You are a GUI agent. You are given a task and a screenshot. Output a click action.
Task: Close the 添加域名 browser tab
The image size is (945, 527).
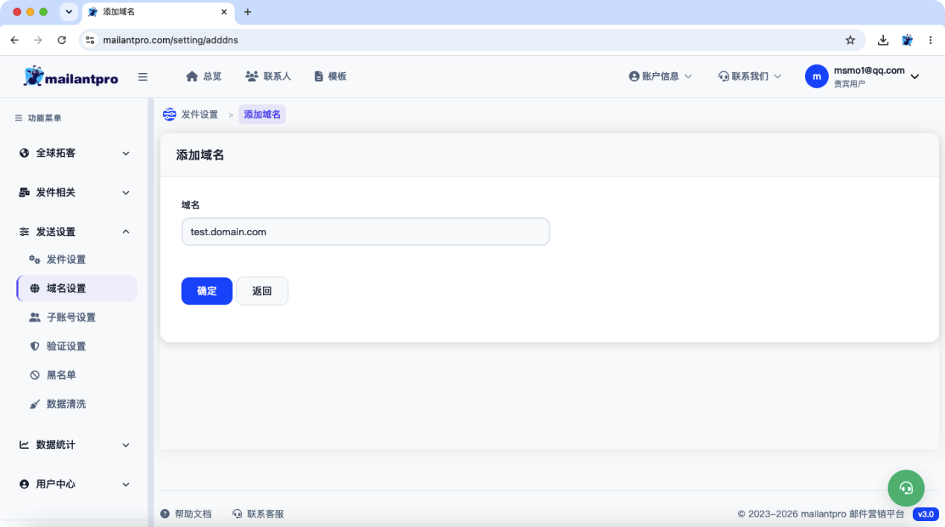pyautogui.click(x=224, y=12)
